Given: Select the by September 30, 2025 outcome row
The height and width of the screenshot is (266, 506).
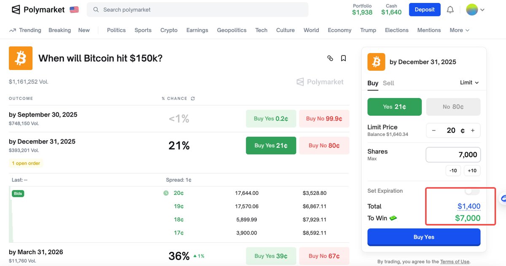Looking at the screenshot, I should pos(179,119).
